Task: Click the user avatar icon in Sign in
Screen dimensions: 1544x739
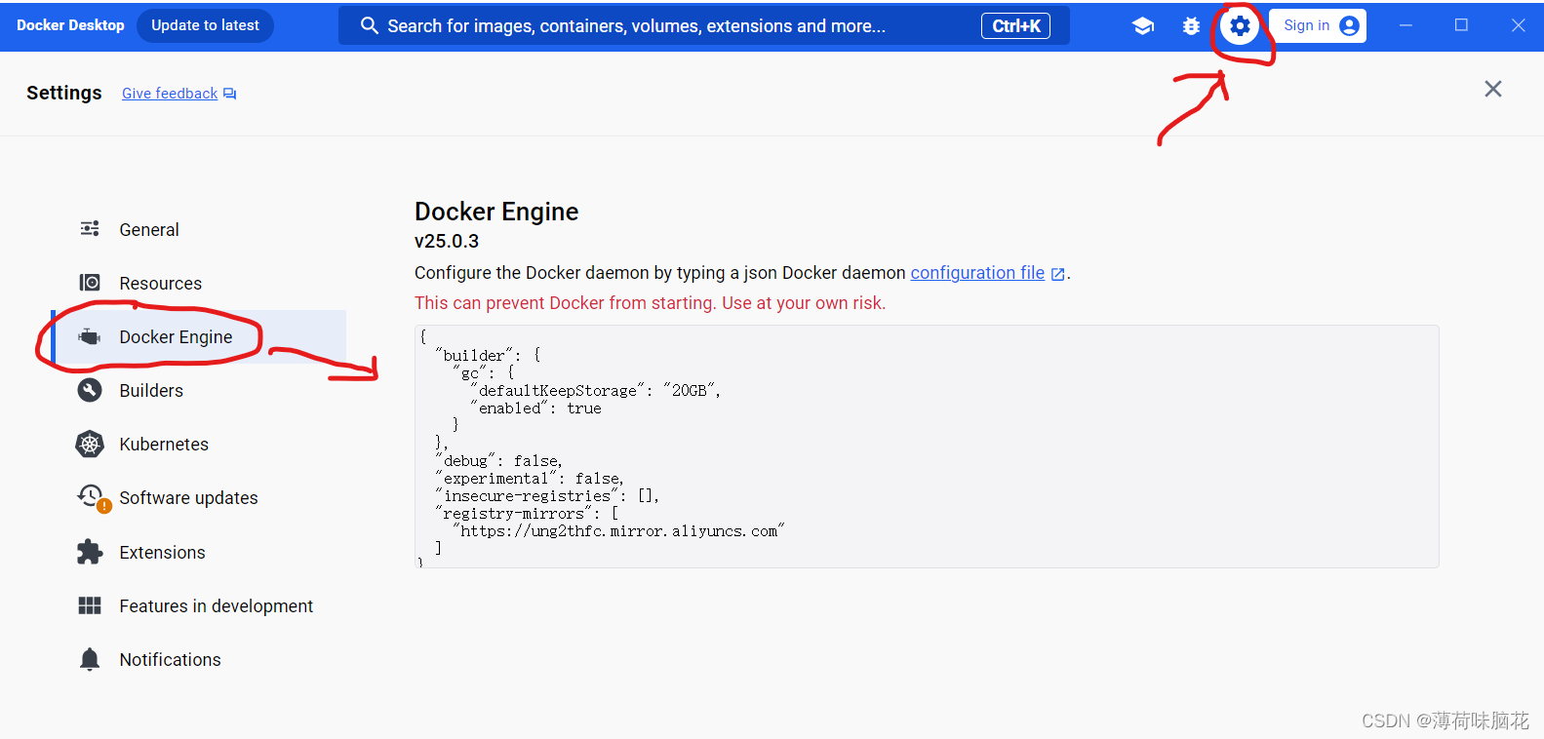Action: [1350, 25]
